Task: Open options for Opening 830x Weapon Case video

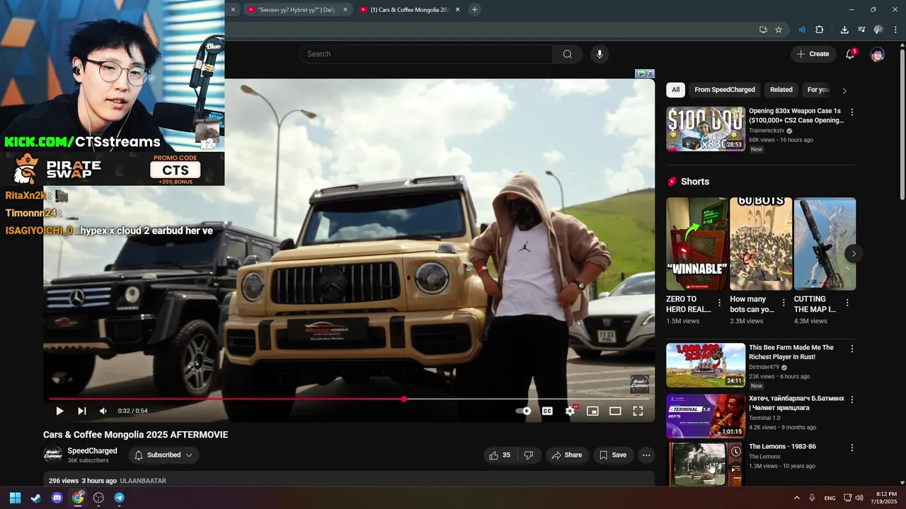Action: click(851, 112)
